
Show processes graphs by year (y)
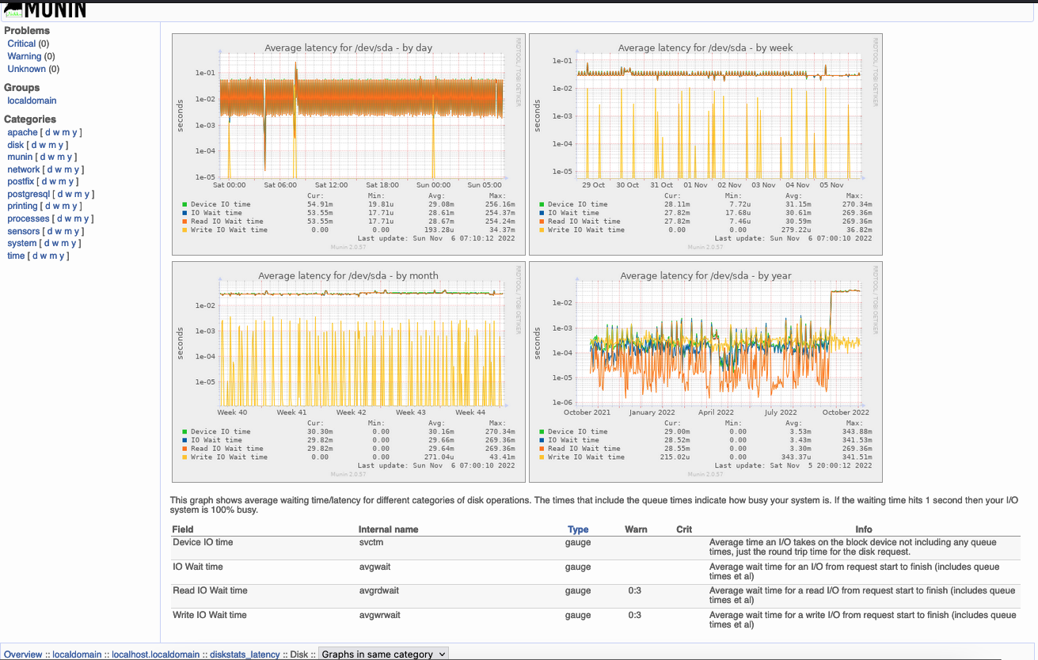tap(87, 219)
